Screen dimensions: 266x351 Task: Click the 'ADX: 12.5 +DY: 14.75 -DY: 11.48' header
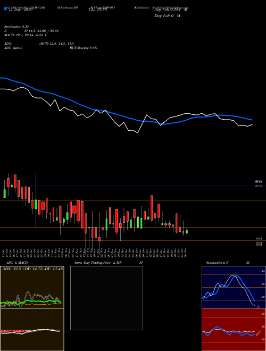[32, 269]
